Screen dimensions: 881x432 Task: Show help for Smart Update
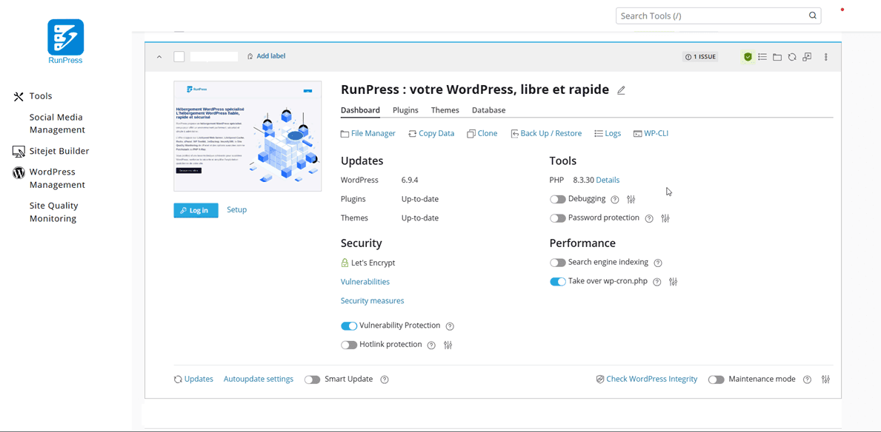[385, 379]
